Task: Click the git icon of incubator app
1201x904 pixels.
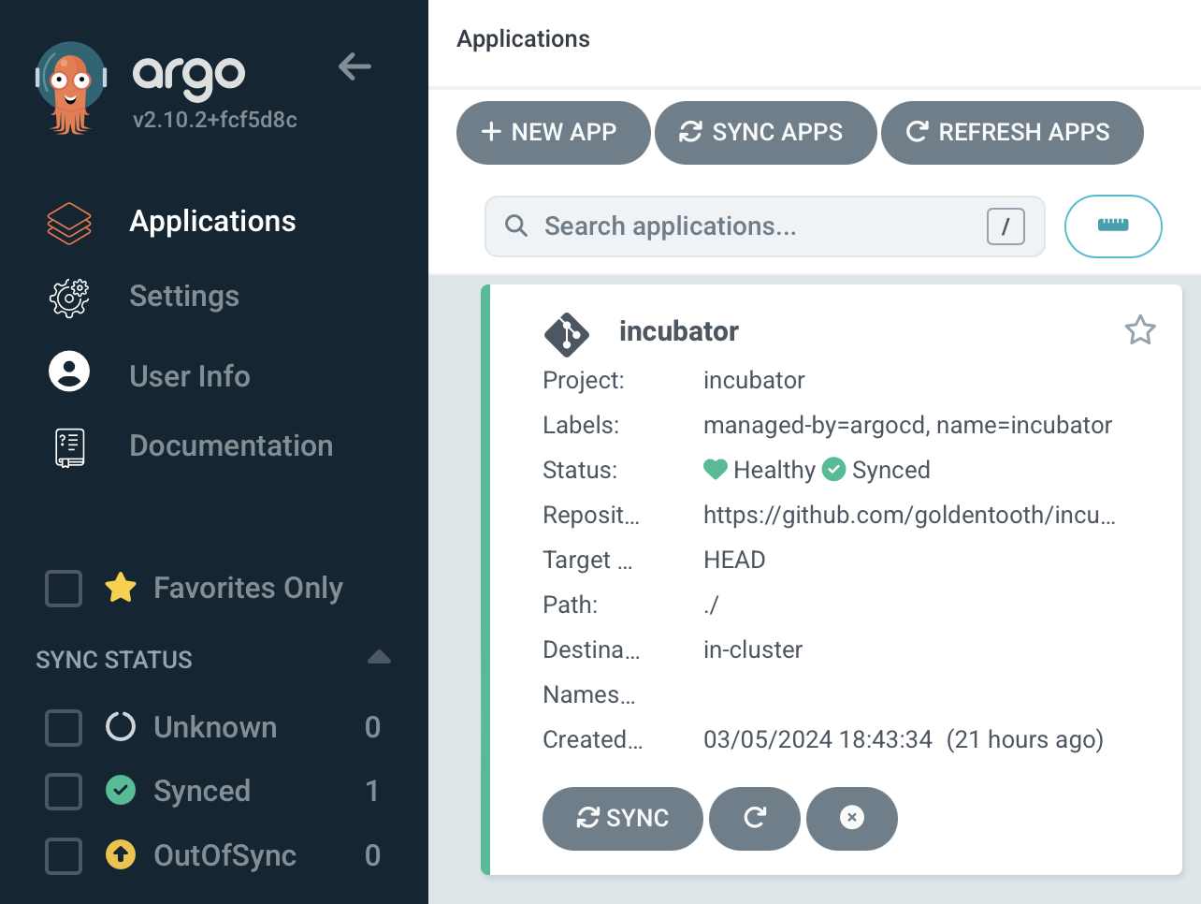Action: coord(567,333)
